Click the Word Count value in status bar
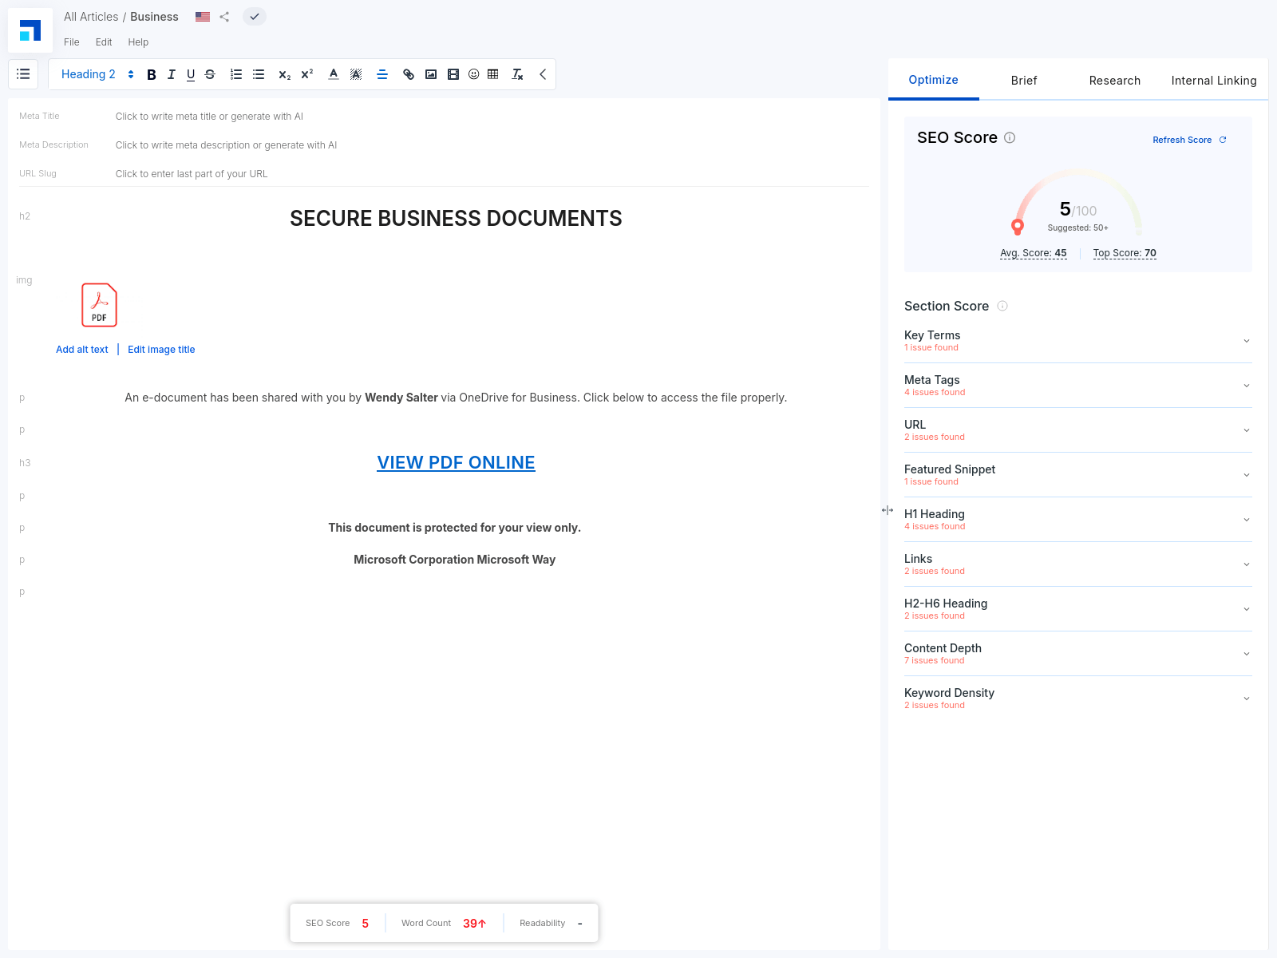This screenshot has width=1277, height=958. tap(474, 923)
